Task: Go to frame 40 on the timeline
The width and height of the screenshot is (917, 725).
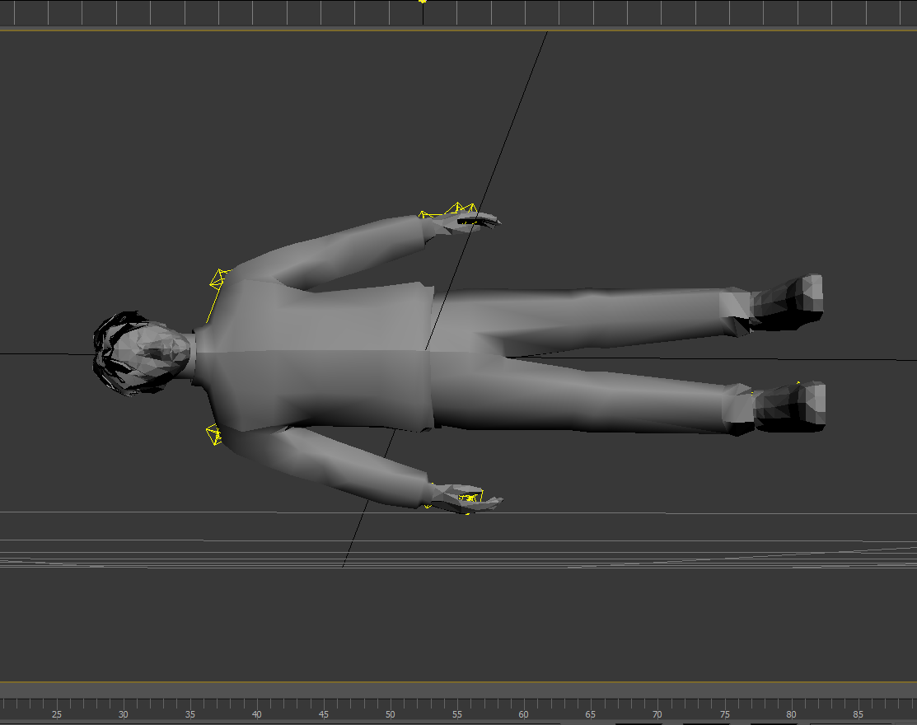Action: pos(257,714)
